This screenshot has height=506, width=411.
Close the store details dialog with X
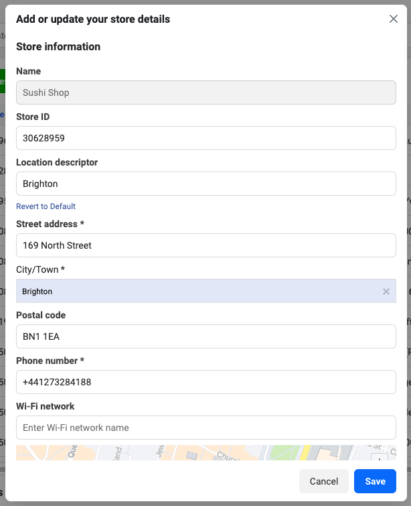(x=394, y=19)
